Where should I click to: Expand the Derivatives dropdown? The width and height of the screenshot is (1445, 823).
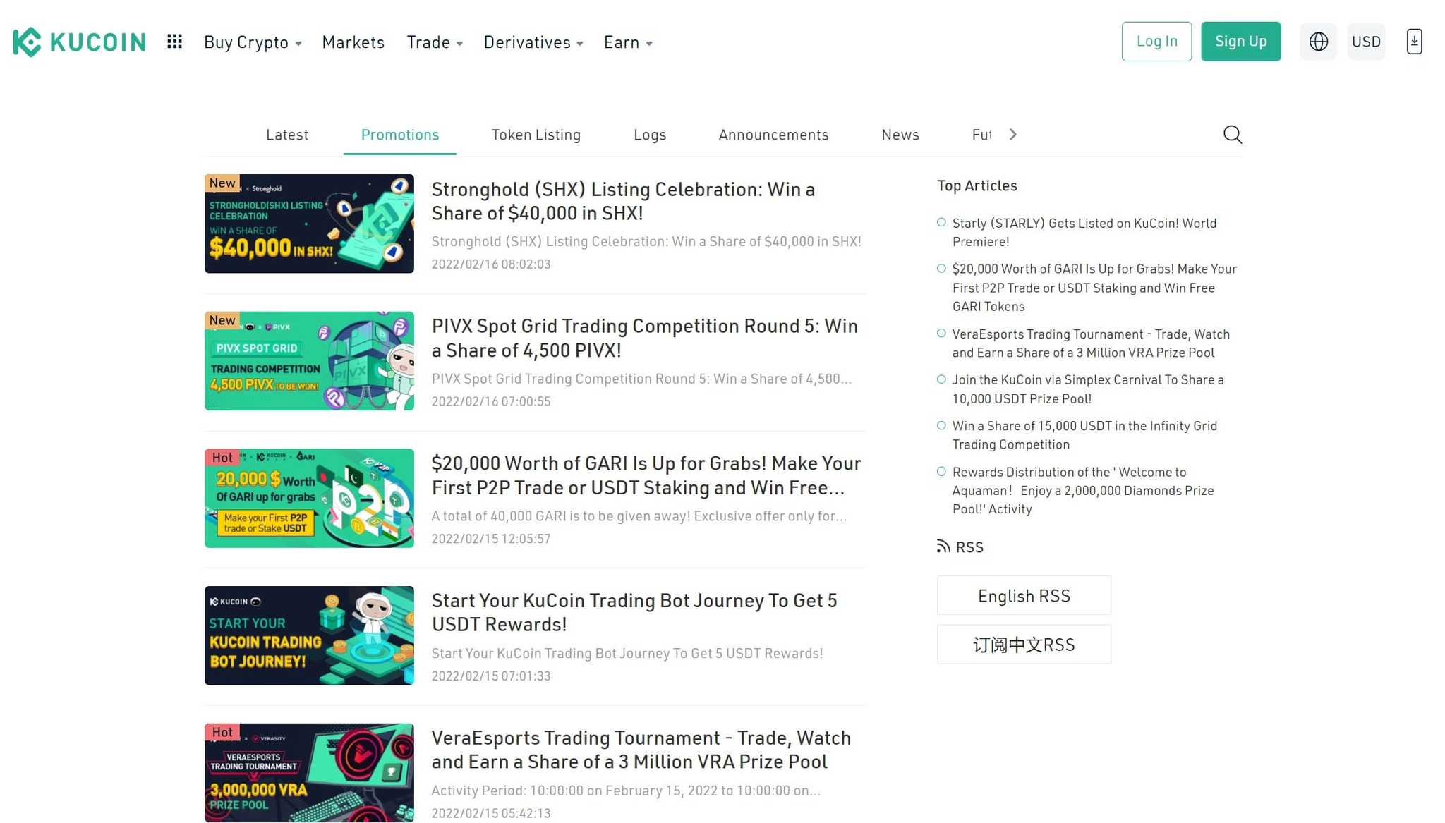pos(533,42)
